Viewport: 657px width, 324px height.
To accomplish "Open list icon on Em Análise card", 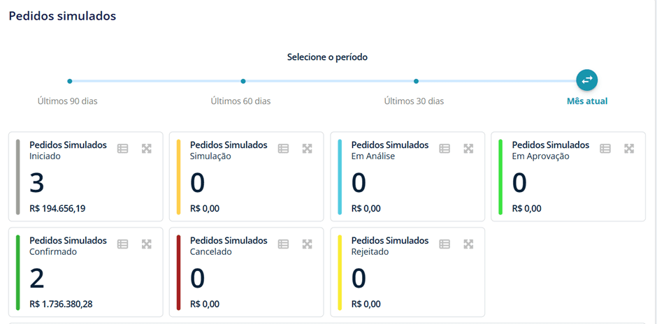I will [445, 149].
